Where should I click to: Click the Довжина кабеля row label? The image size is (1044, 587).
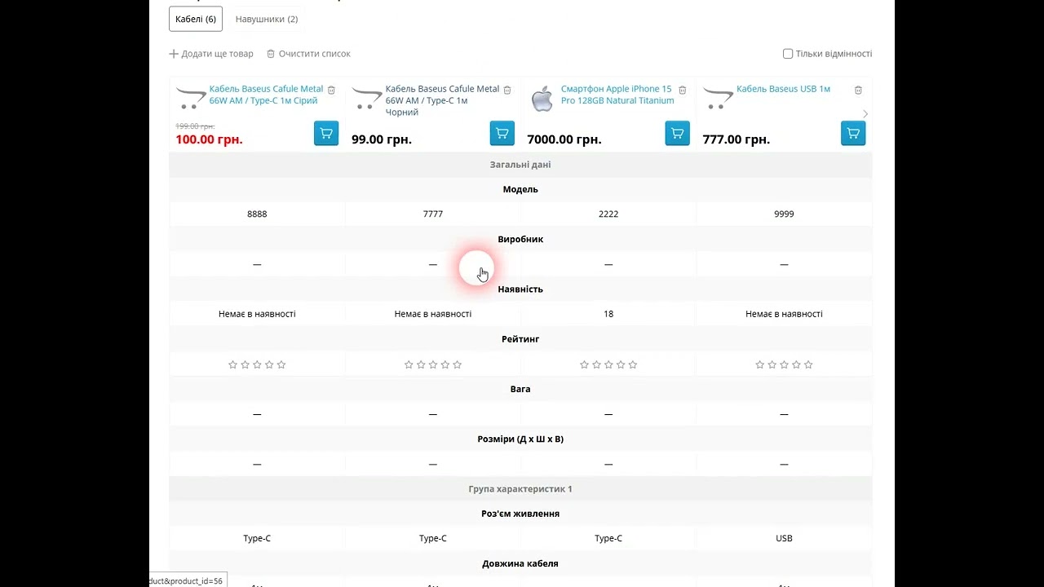pyautogui.click(x=520, y=563)
